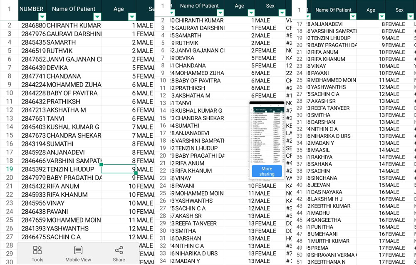Open Name Of Patient filter in left sheet
The image size is (416, 265).
tap(97, 17)
